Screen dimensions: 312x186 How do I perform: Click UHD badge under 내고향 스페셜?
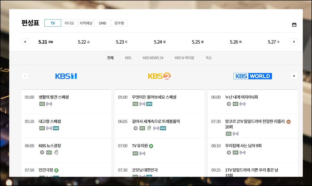click(56, 128)
